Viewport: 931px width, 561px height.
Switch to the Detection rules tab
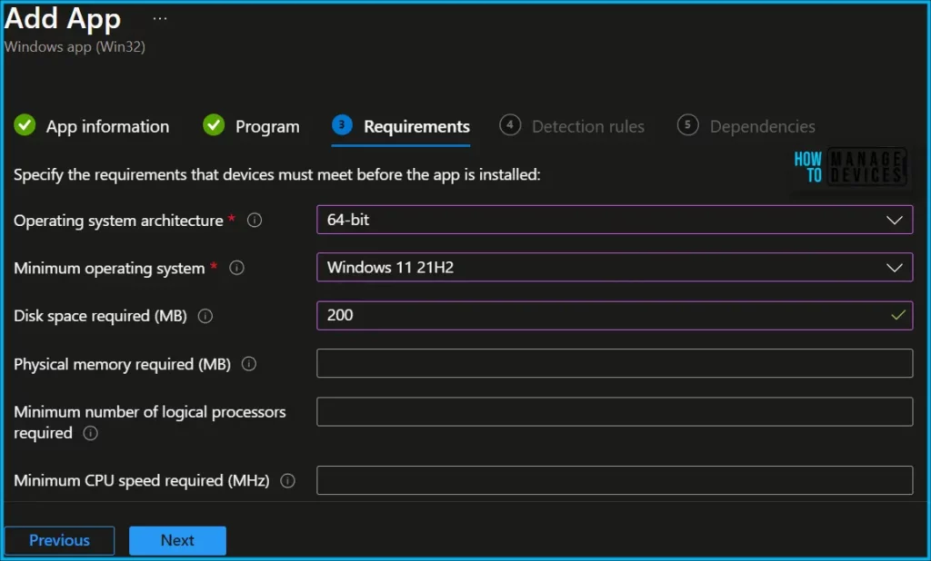coord(572,126)
